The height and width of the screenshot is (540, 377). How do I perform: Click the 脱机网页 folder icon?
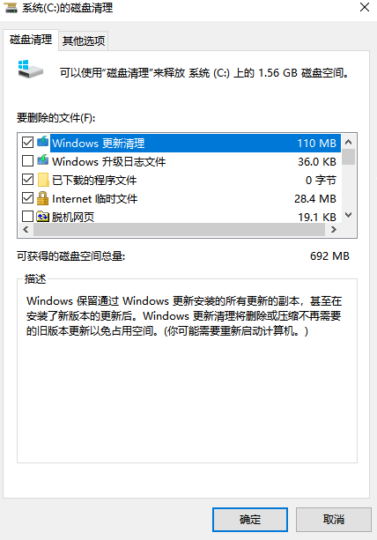(x=42, y=217)
